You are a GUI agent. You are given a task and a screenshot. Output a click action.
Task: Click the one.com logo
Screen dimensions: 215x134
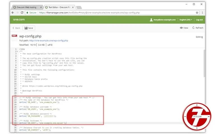[19, 20]
